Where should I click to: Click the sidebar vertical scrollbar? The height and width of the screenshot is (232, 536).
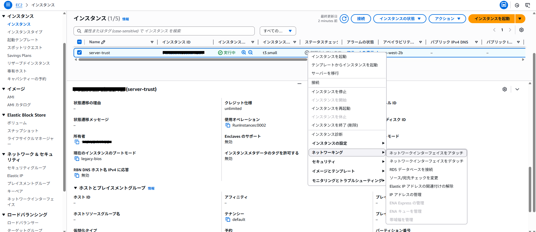pyautogui.click(x=65, y=117)
